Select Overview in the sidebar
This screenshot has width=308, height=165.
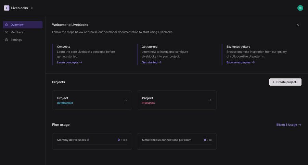[x=23, y=25]
